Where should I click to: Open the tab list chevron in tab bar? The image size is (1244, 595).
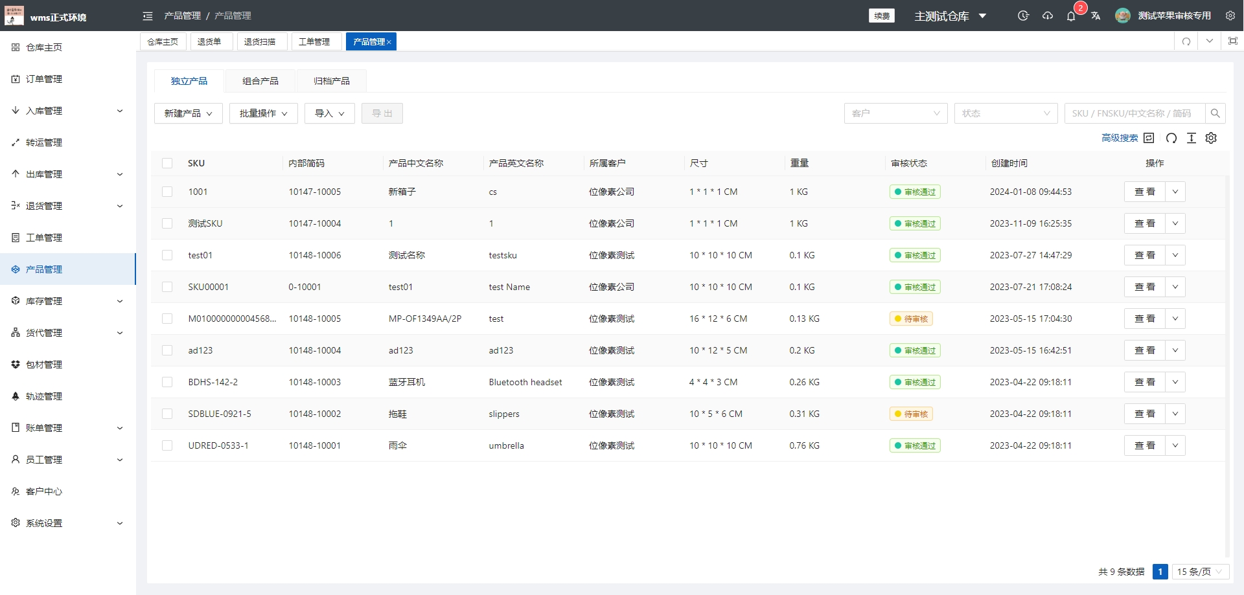[x=1210, y=41]
